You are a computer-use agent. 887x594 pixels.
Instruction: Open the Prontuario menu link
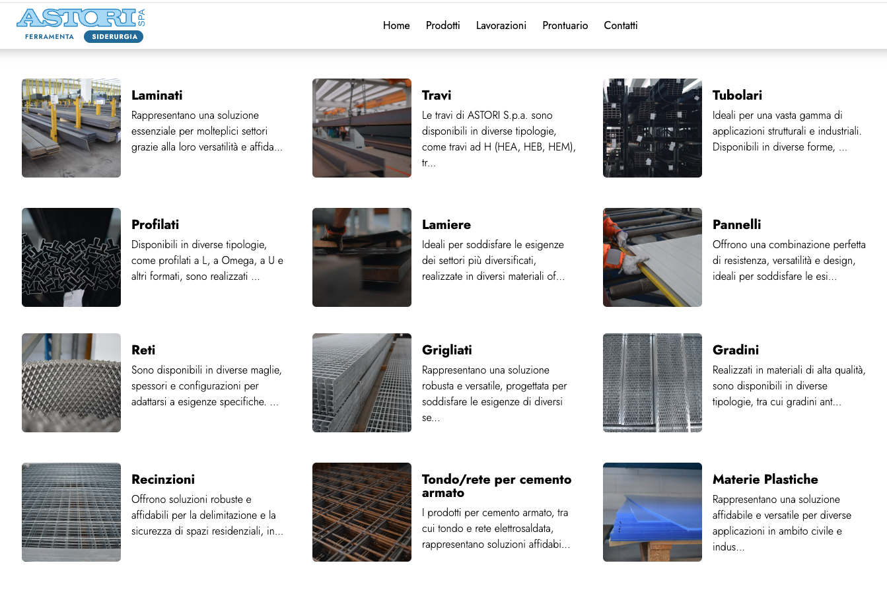[x=565, y=26]
